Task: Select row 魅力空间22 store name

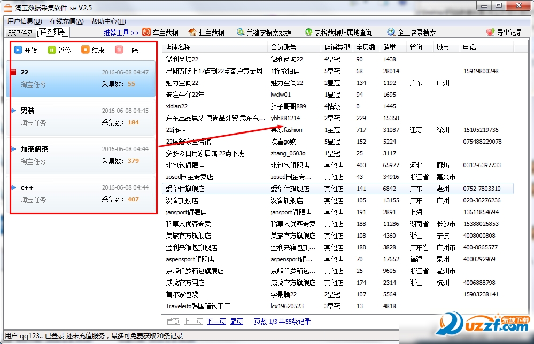Action: click(182, 83)
